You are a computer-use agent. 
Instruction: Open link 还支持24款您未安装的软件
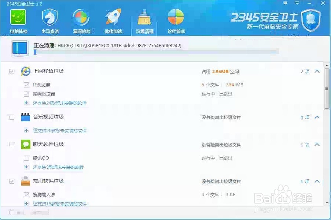click(60, 103)
